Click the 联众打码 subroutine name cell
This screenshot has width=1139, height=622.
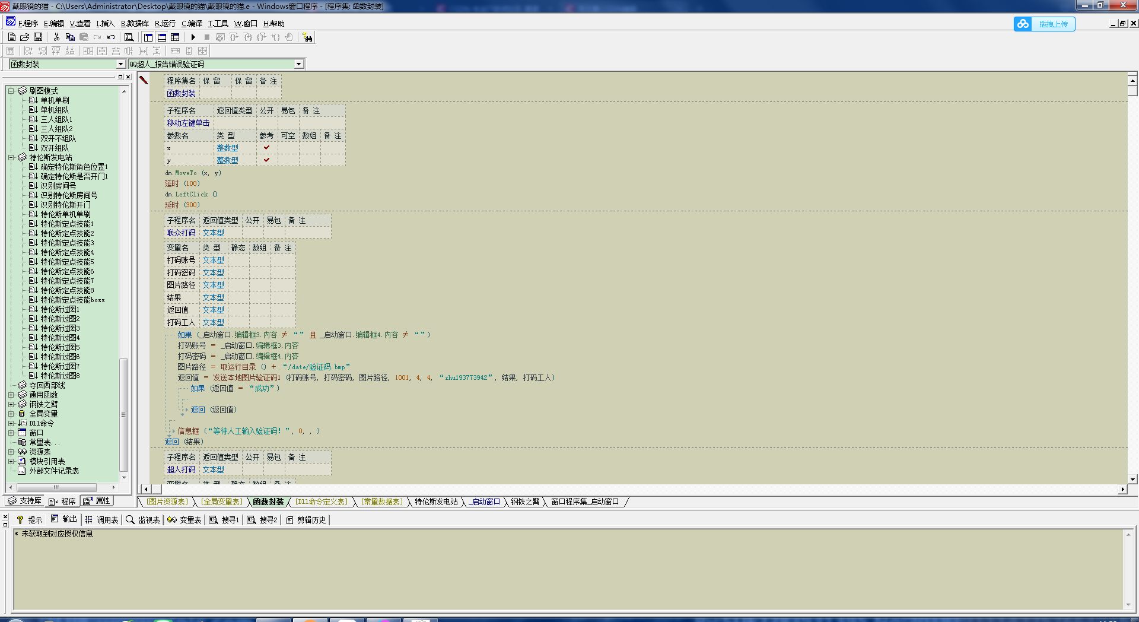click(181, 233)
